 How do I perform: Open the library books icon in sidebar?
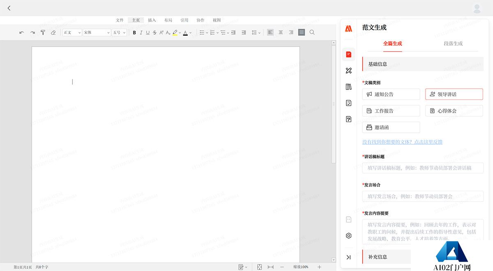348,87
